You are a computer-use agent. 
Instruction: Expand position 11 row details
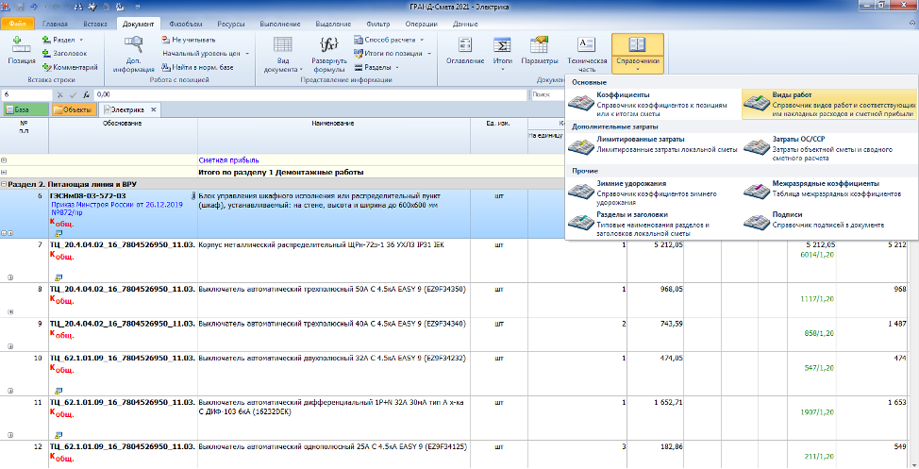tap(10, 434)
